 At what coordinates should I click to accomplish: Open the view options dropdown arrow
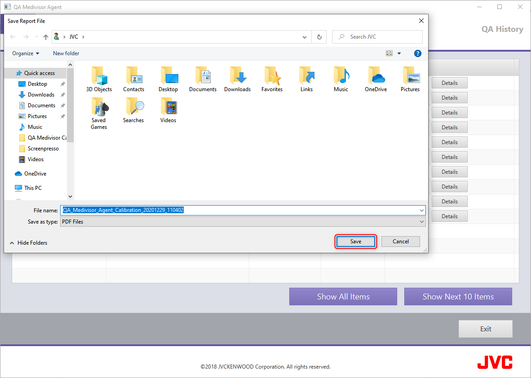pos(399,53)
